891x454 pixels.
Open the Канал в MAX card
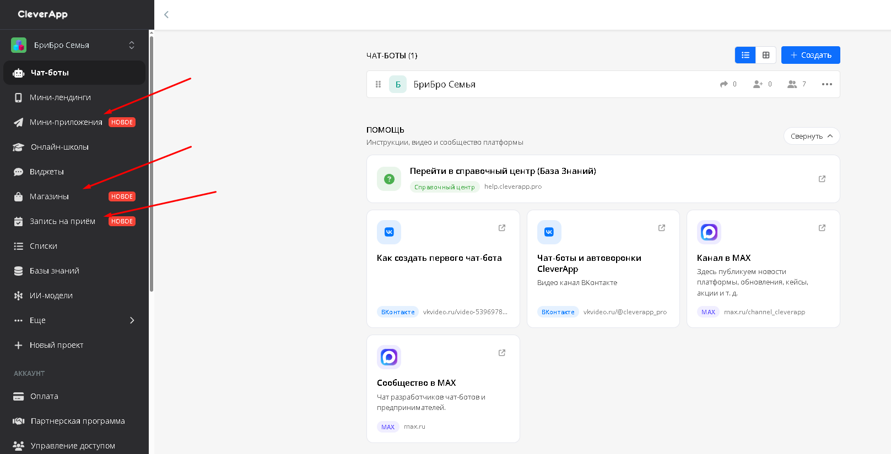(x=763, y=269)
